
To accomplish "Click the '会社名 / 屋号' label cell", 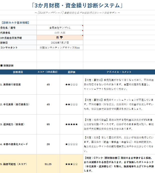I will 18,28.
